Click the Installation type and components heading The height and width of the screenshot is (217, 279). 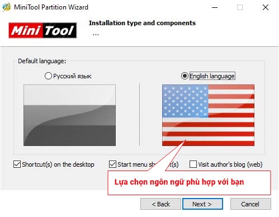[142, 23]
